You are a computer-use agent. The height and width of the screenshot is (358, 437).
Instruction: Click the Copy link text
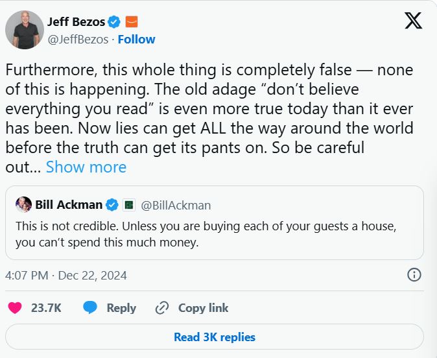point(203,308)
